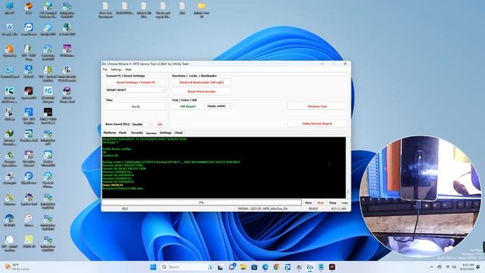Screen dimensions: 485x273
Task: Open Microsoft Store from the taskbar
Action: 254,267
